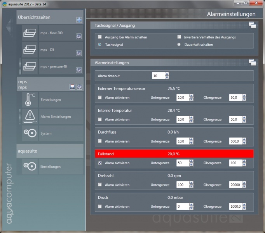
Task: Open mps System page
Action: coord(61,133)
